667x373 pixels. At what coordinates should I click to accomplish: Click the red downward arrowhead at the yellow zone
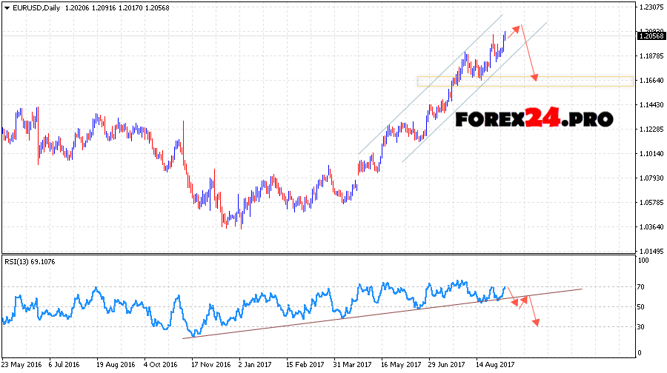coord(535,78)
